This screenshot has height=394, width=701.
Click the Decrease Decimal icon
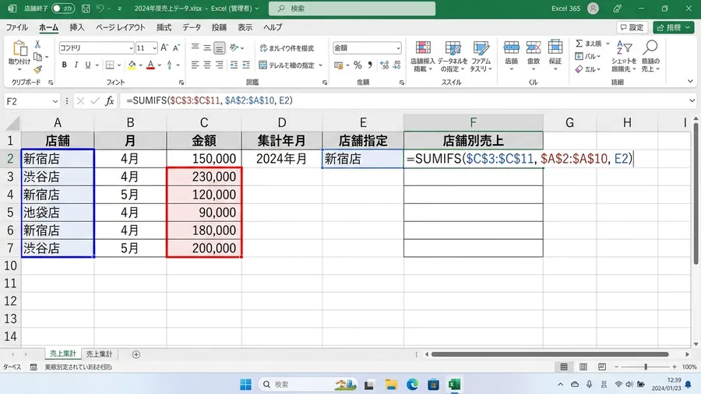[396, 65]
